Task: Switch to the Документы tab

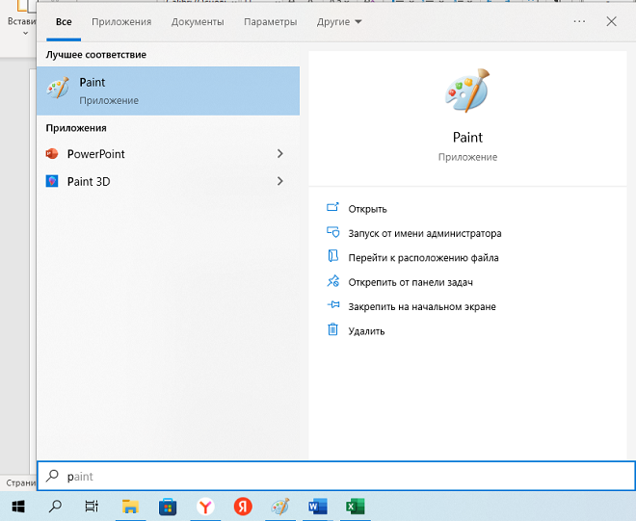Action: (198, 22)
